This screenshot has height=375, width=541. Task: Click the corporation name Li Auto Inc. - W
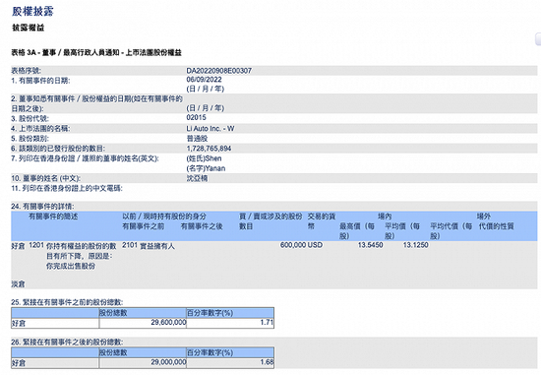pyautogui.click(x=210, y=129)
